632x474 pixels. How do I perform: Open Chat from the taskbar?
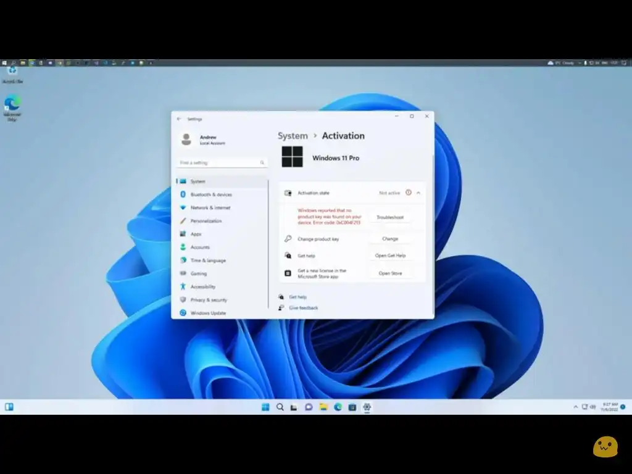pos(309,407)
